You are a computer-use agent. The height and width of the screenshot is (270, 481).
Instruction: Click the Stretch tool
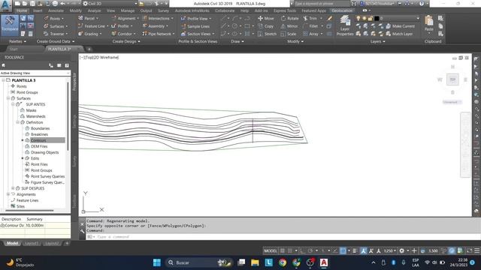(x=268, y=34)
